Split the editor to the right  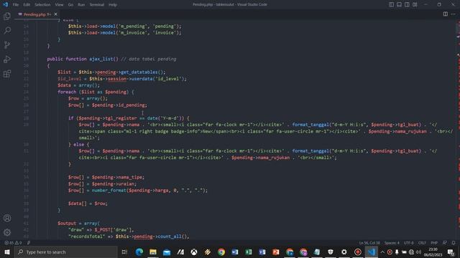(446, 14)
